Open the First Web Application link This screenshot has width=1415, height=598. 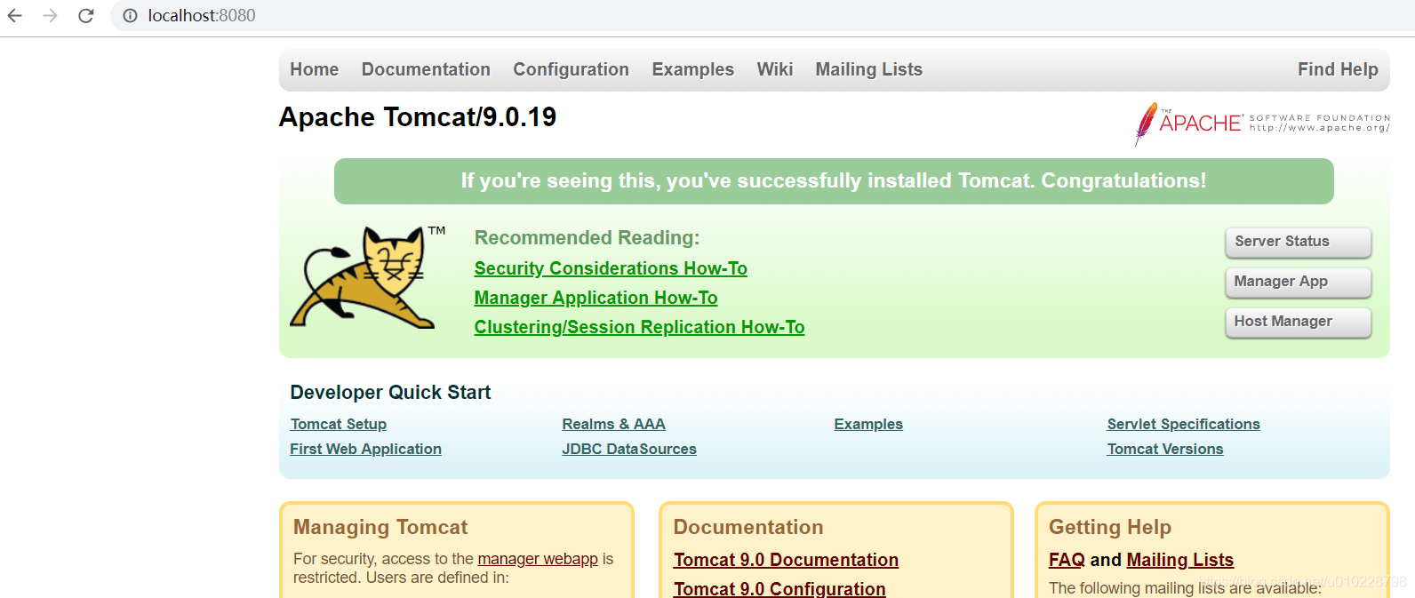pyautogui.click(x=365, y=449)
